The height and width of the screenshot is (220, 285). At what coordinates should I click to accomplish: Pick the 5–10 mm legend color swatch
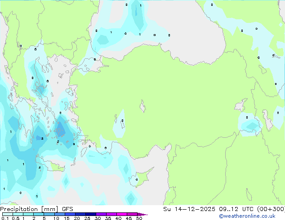coord(49,214)
